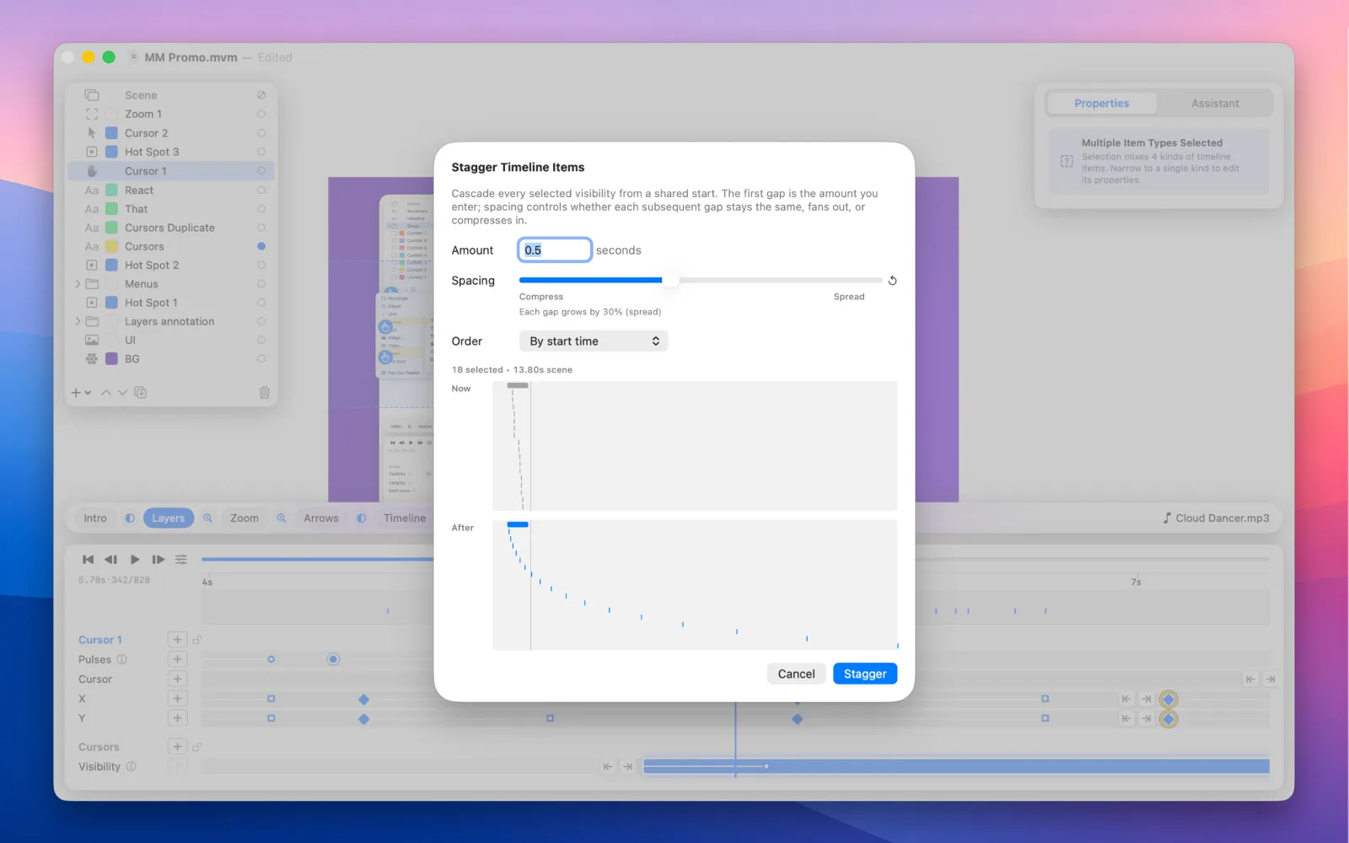Viewport: 1349px width, 843px height.
Task: Select the Layers scene tab
Action: tap(168, 518)
